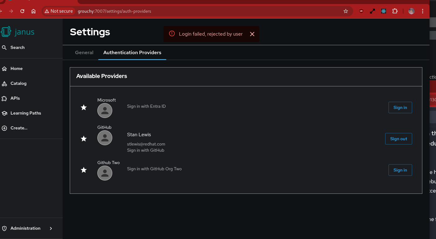Image resolution: width=436 pixels, height=239 pixels.
Task: Click the Stan Lewis name text
Action: point(139,135)
